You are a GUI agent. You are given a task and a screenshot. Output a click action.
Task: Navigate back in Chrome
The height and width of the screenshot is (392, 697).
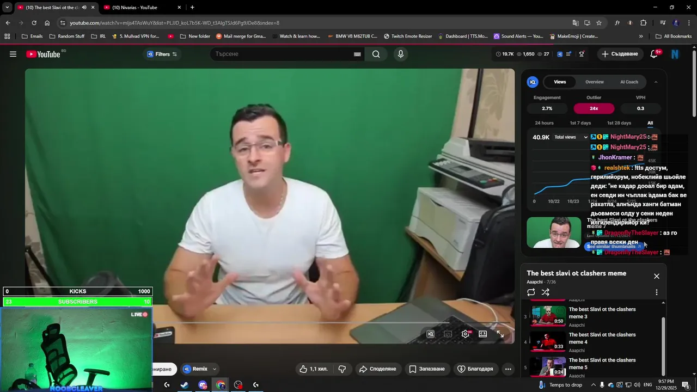(x=8, y=23)
